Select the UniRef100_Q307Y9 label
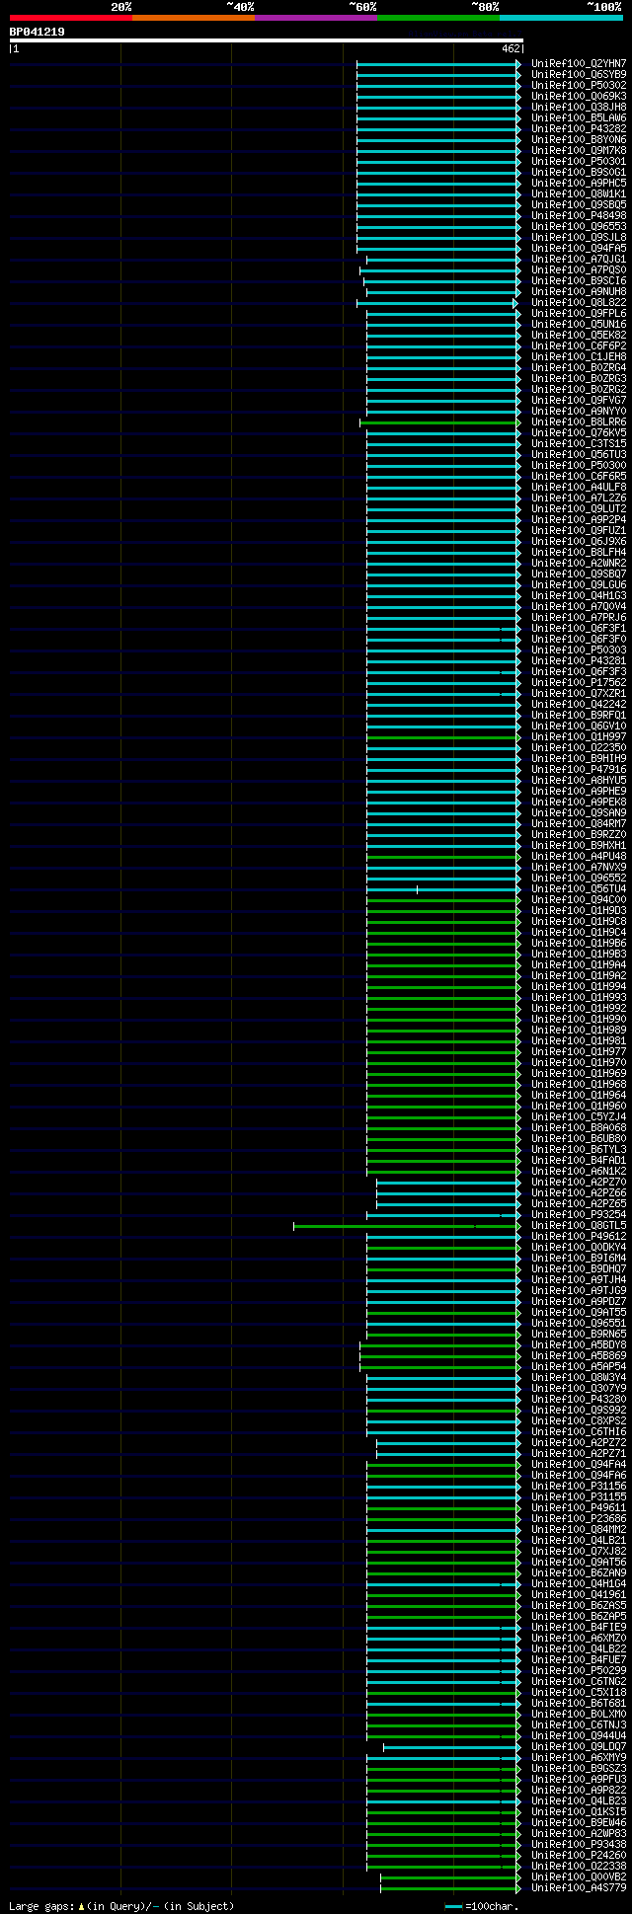Viewport: 632px width, 1914px height. [579, 1388]
